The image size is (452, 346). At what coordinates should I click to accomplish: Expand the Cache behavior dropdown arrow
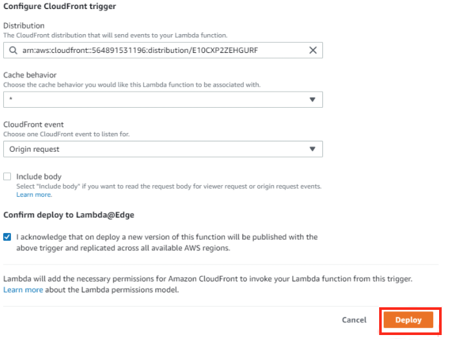(312, 99)
